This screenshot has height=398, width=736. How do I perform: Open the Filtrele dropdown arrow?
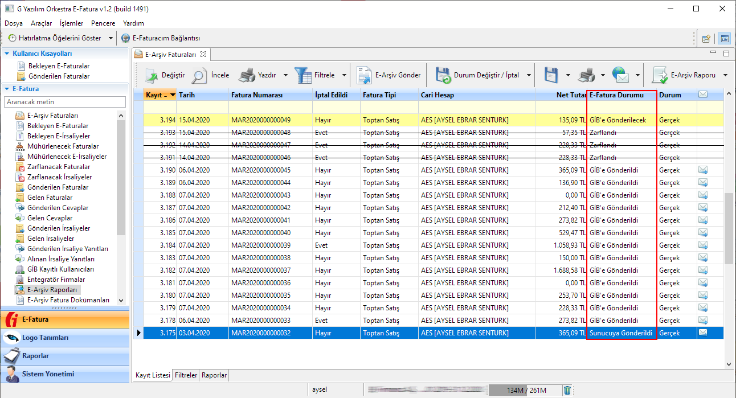tap(344, 75)
